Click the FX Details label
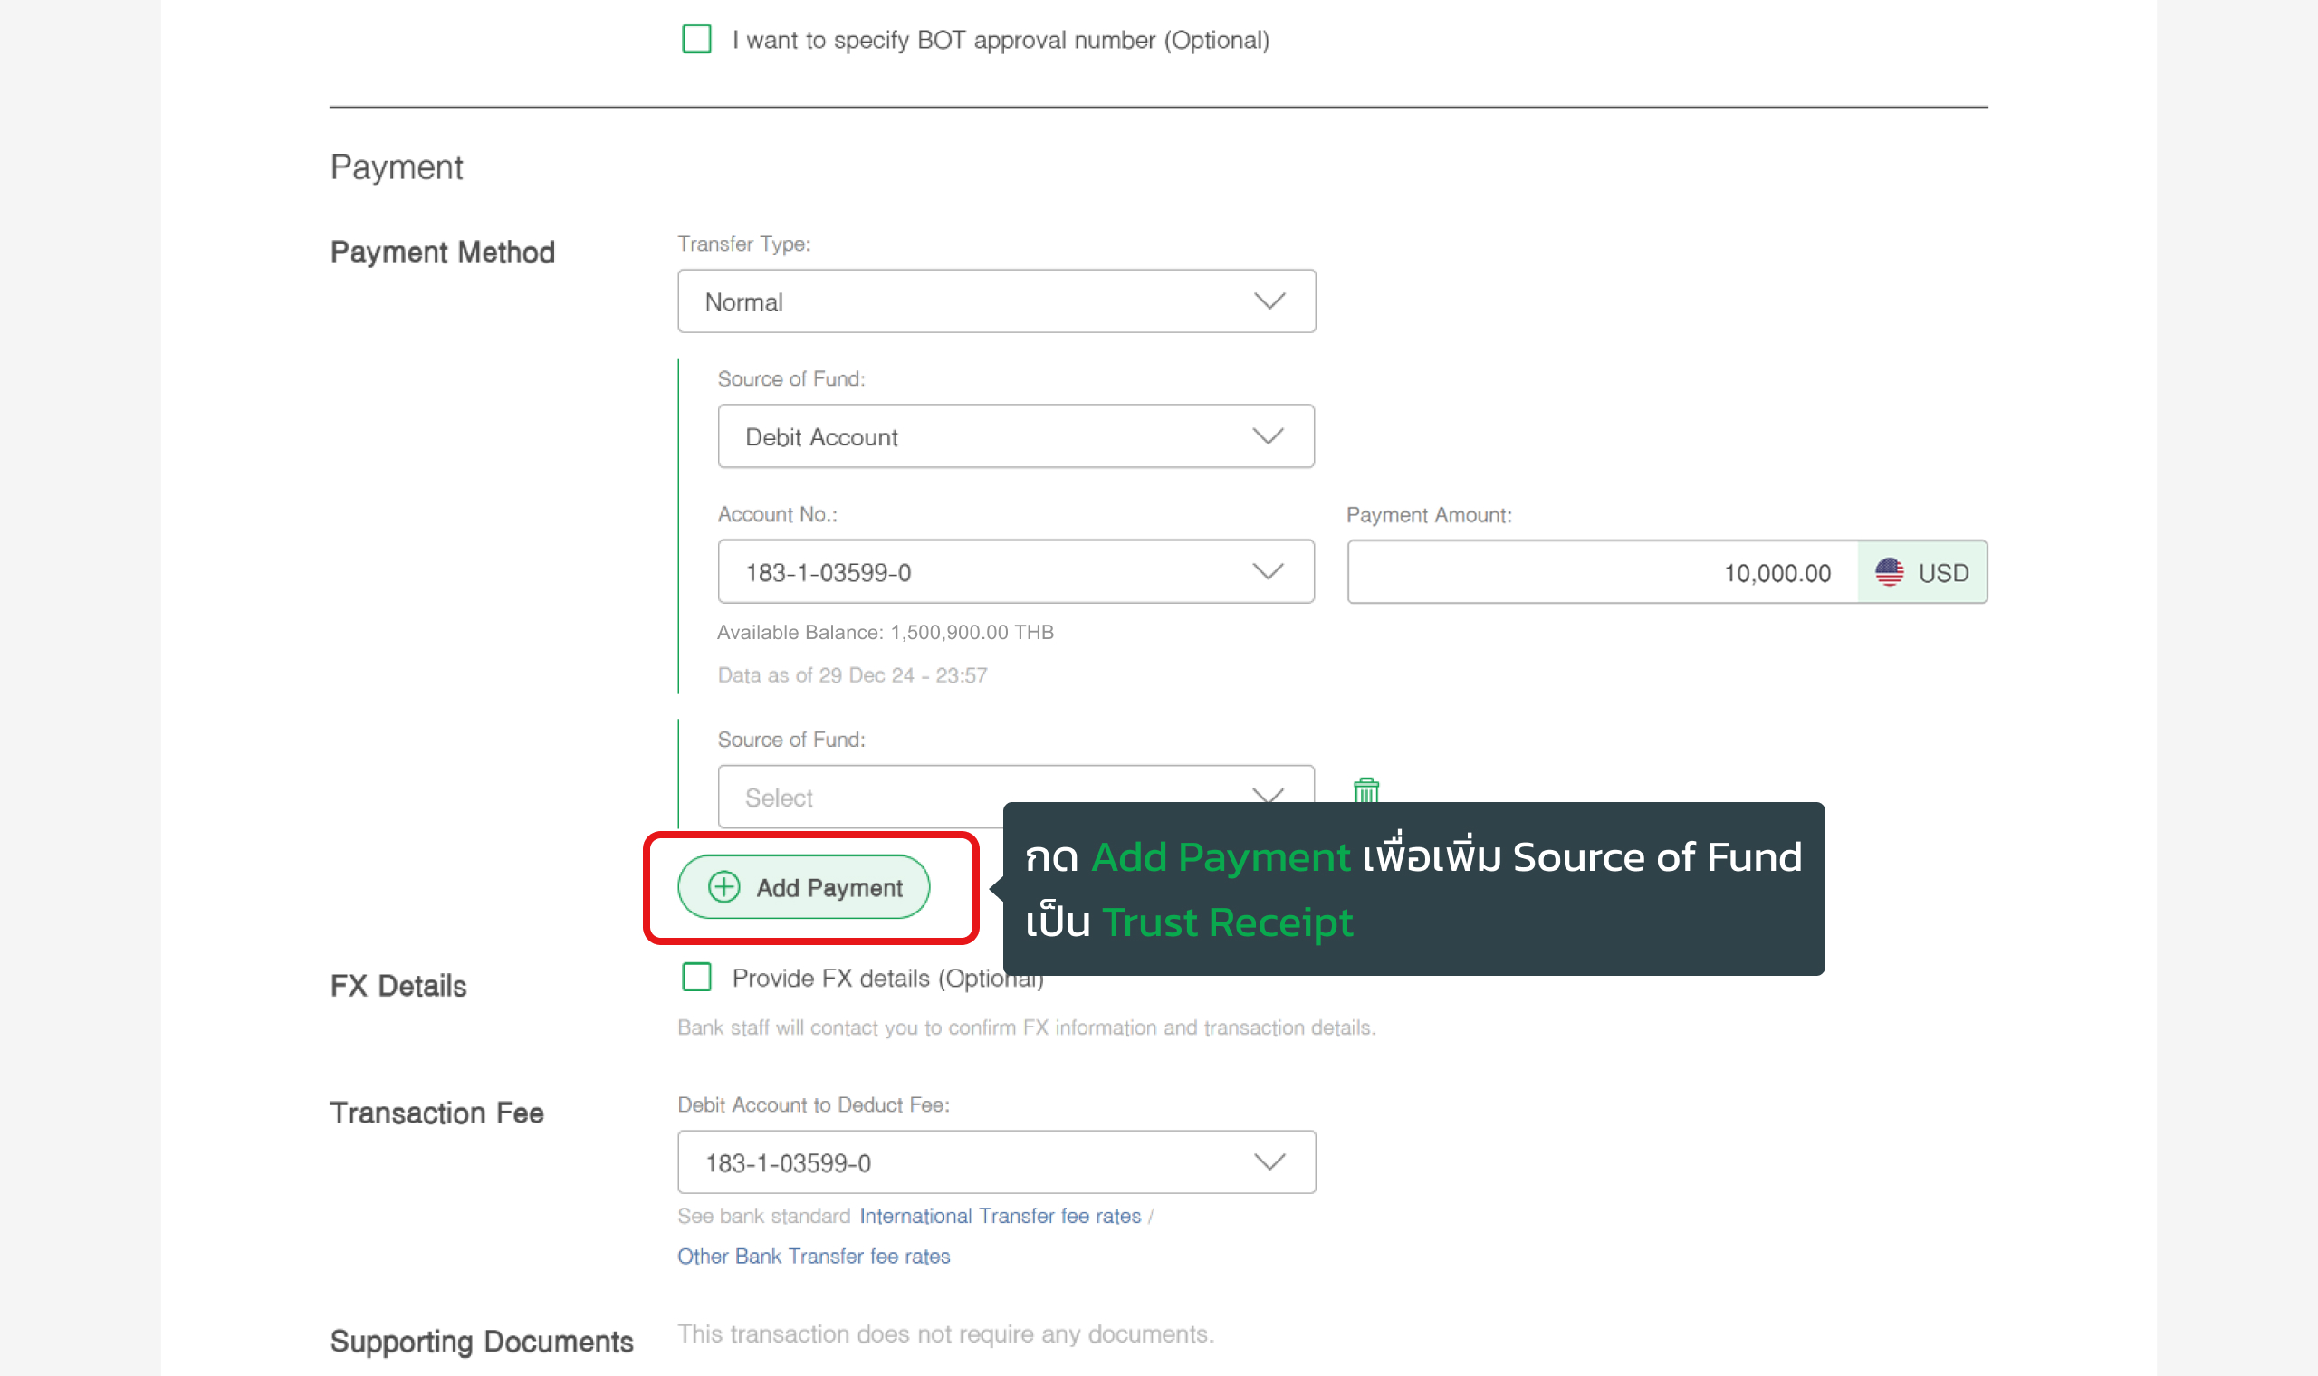 (x=398, y=986)
